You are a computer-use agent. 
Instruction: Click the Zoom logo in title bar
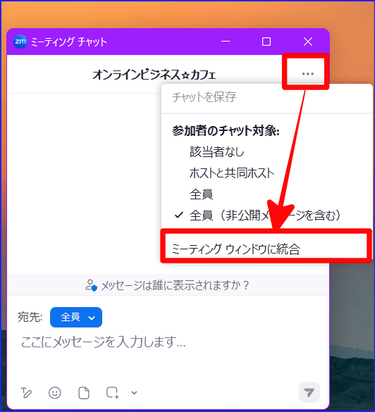click(20, 42)
